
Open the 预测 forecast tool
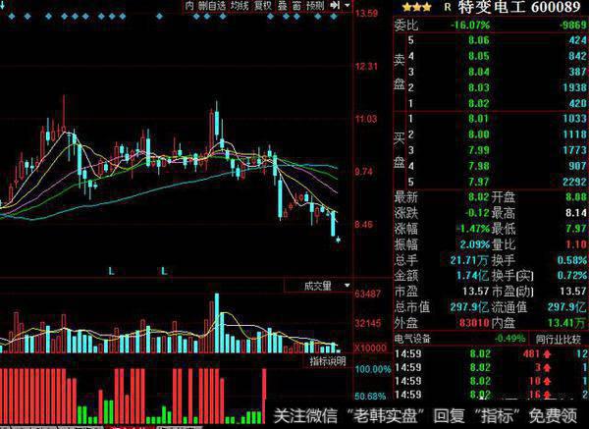click(x=315, y=6)
